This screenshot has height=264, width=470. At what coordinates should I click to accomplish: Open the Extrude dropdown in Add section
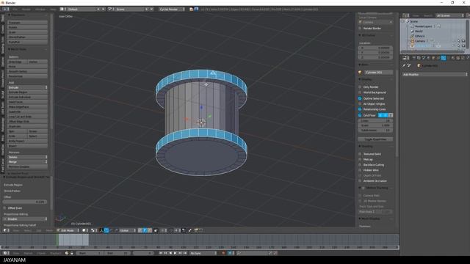tap(28, 87)
